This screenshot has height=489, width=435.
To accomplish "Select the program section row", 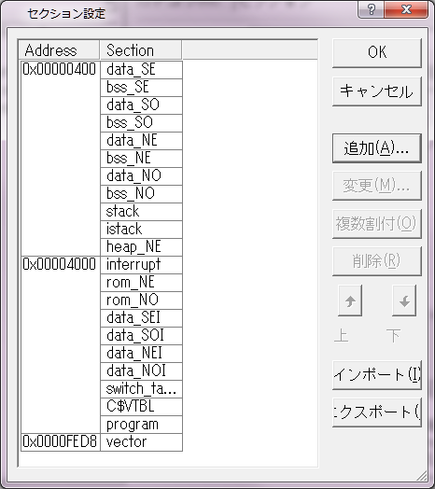I will coord(141,425).
